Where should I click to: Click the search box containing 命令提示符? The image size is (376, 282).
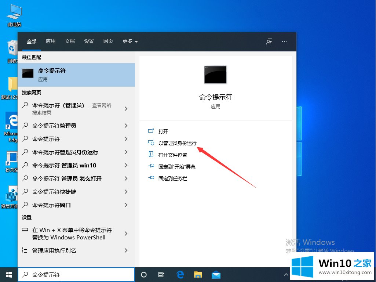click(76, 275)
